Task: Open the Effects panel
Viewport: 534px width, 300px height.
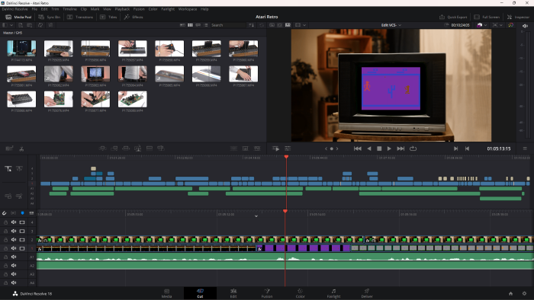Action: pyautogui.click(x=133, y=17)
